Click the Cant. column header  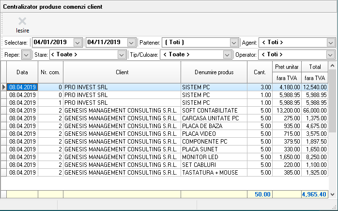pos(260,72)
